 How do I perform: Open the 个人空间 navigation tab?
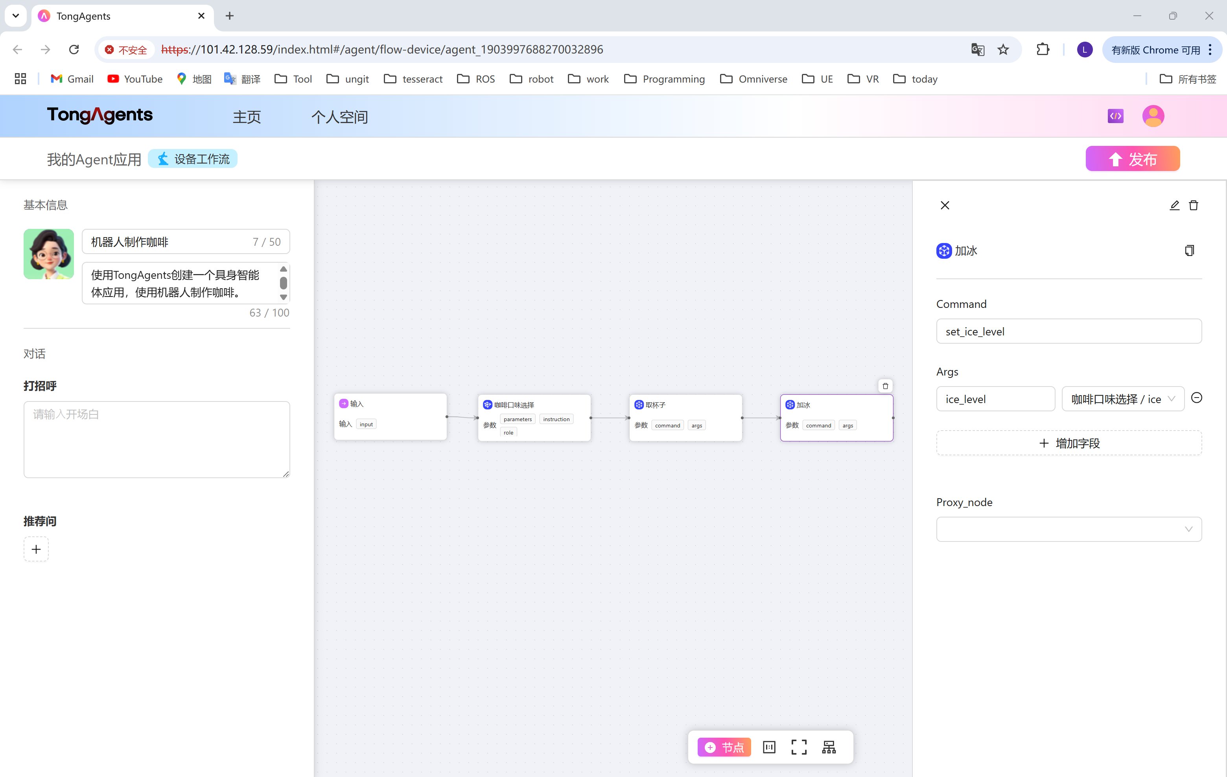[x=339, y=117]
